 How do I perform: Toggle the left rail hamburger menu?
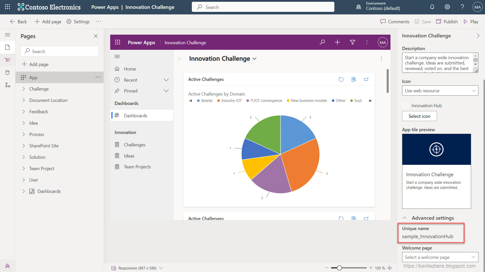click(x=8, y=35)
